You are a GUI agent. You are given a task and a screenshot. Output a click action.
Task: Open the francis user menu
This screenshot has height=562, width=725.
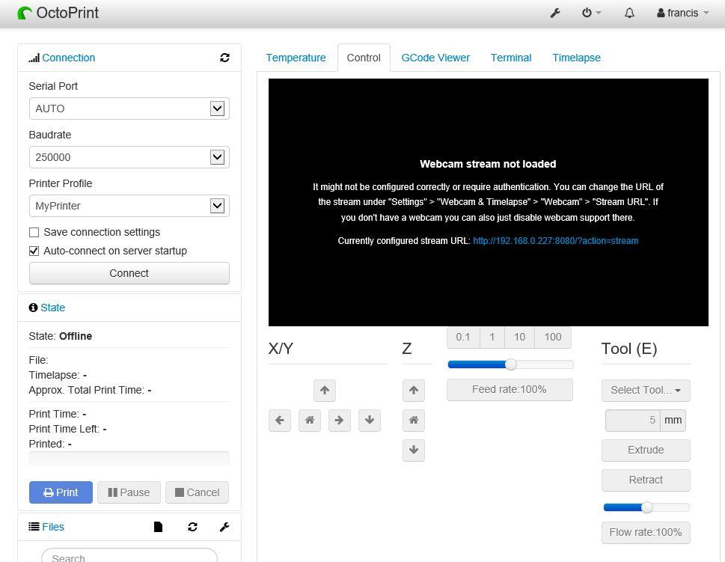[x=682, y=13]
